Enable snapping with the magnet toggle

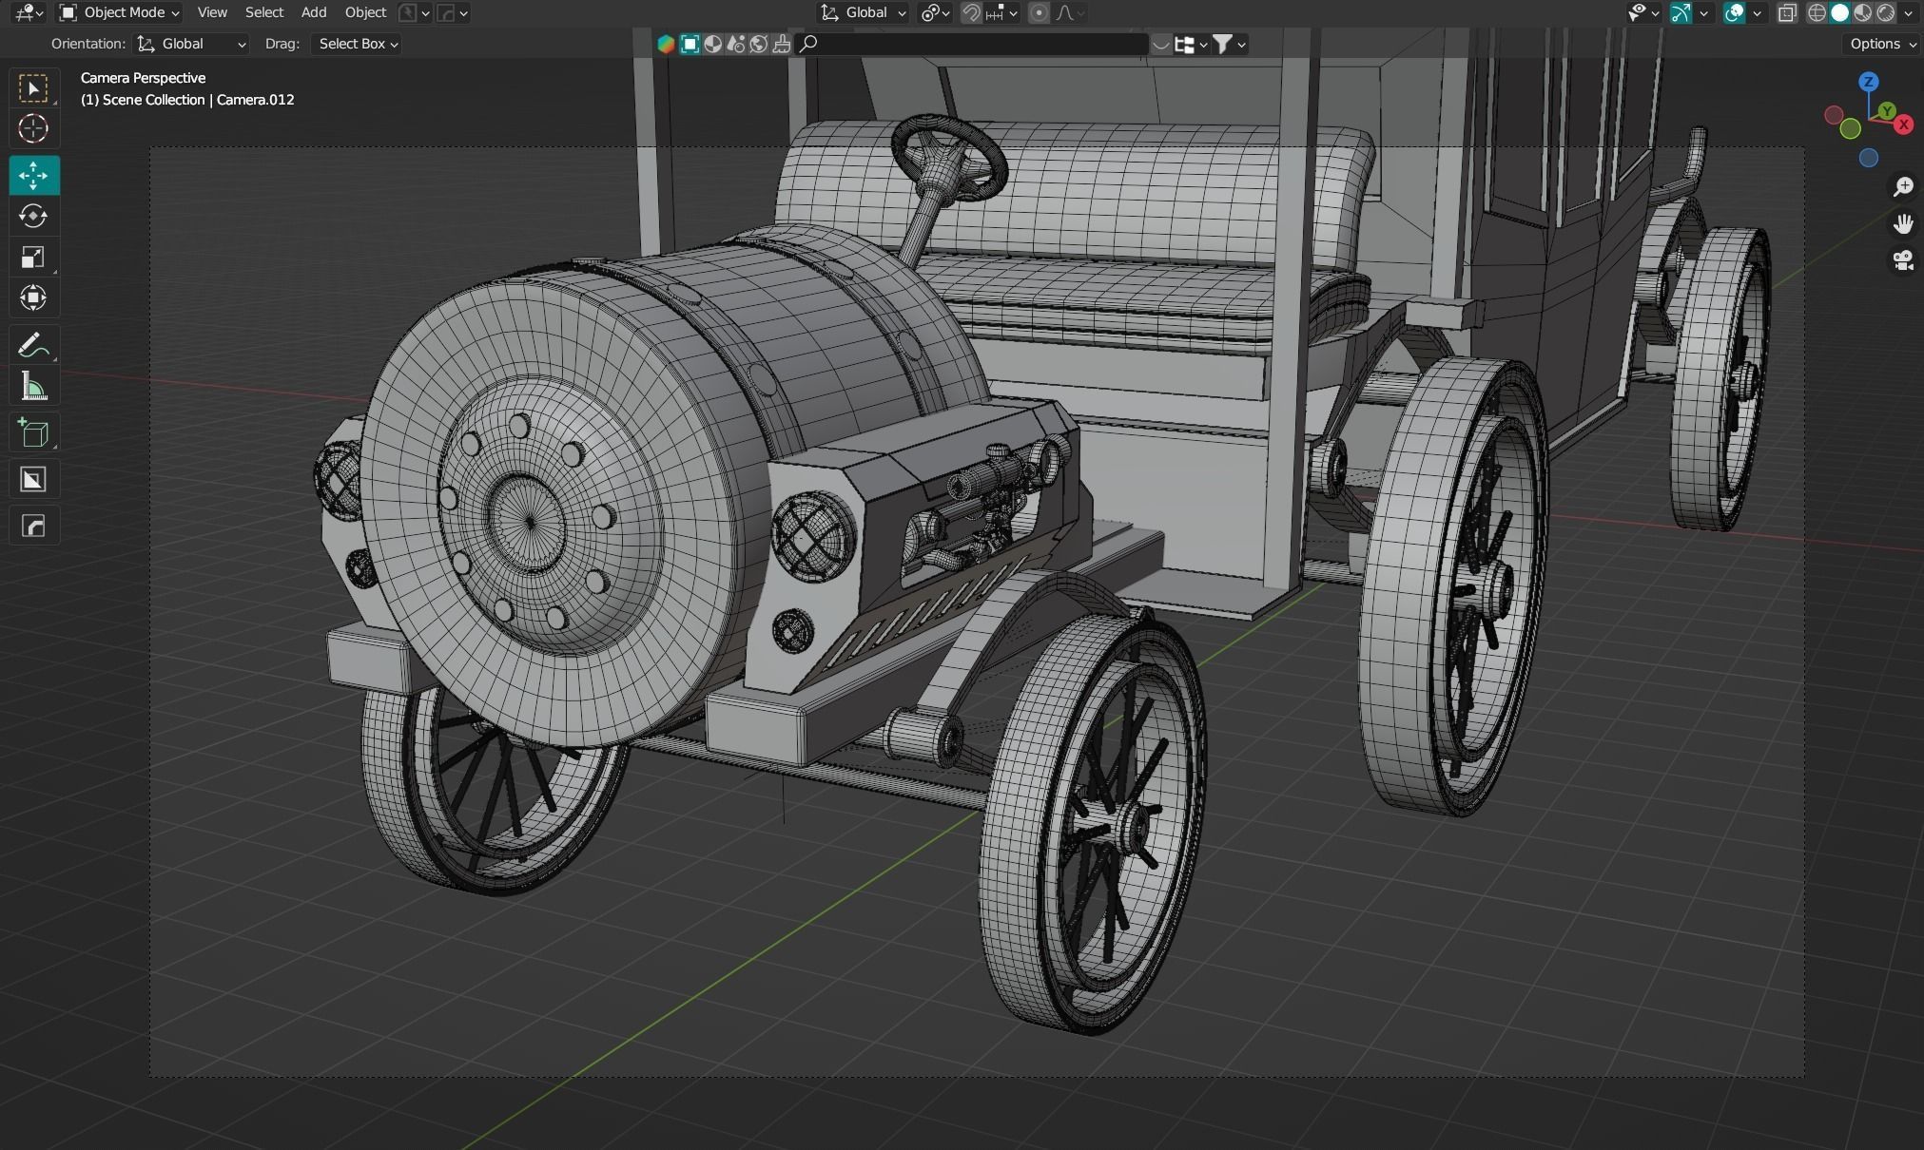pyautogui.click(x=971, y=12)
